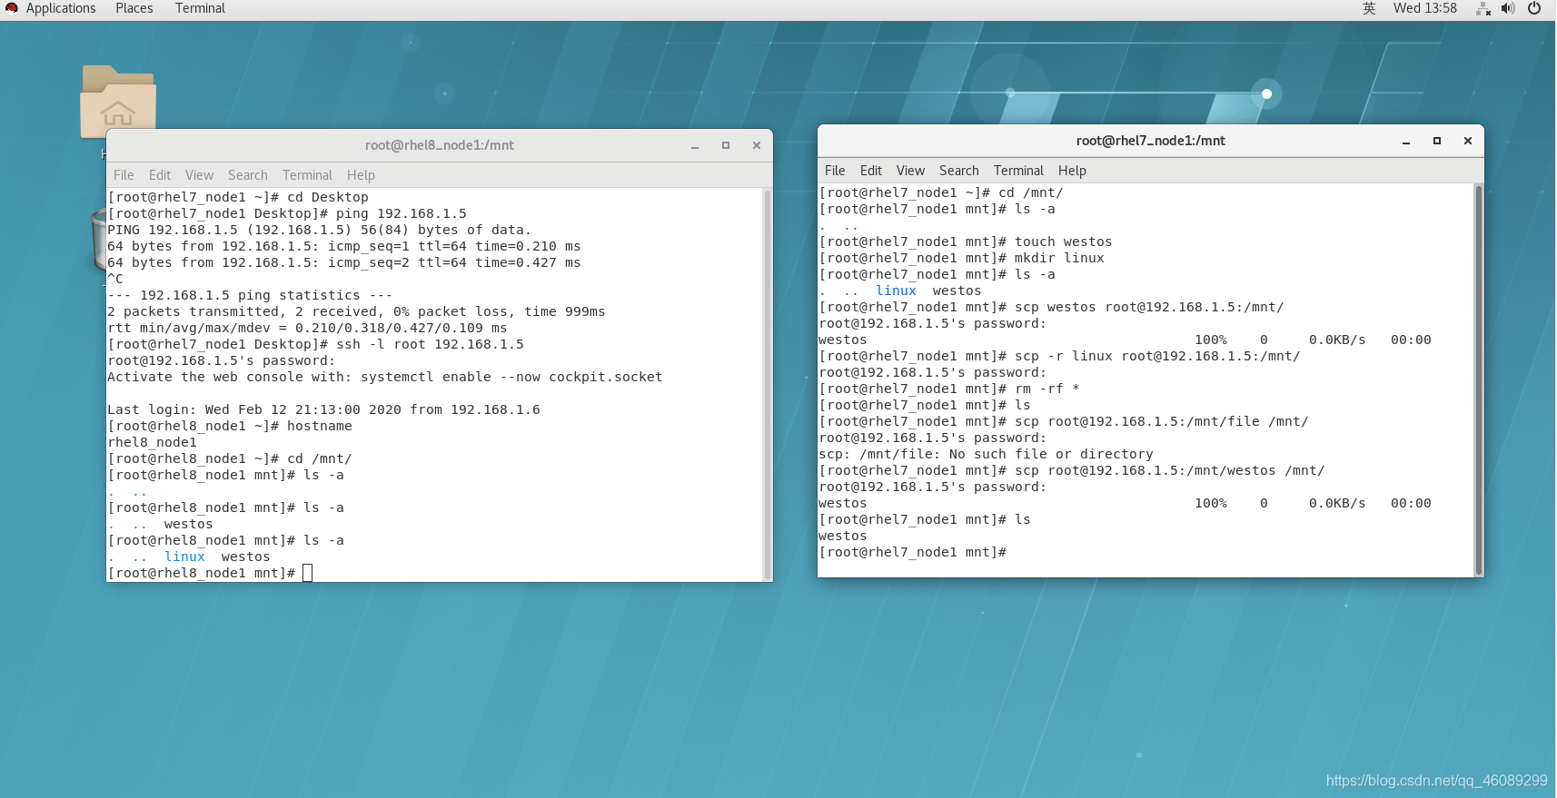This screenshot has height=798, width=1557.
Task: Click the 'icmp_seq=1 ttl=64 time=0.210 ms' line
Action: (x=343, y=246)
